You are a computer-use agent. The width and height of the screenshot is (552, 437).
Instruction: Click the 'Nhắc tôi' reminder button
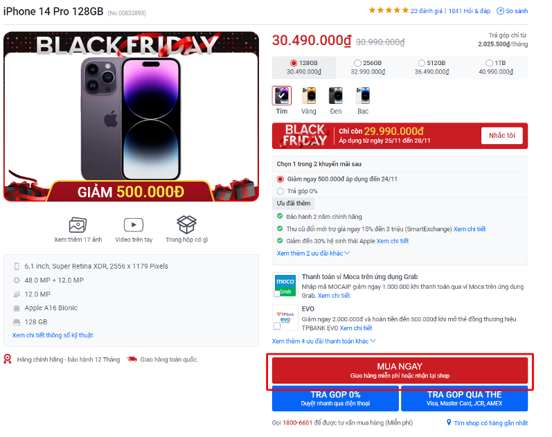click(x=501, y=136)
